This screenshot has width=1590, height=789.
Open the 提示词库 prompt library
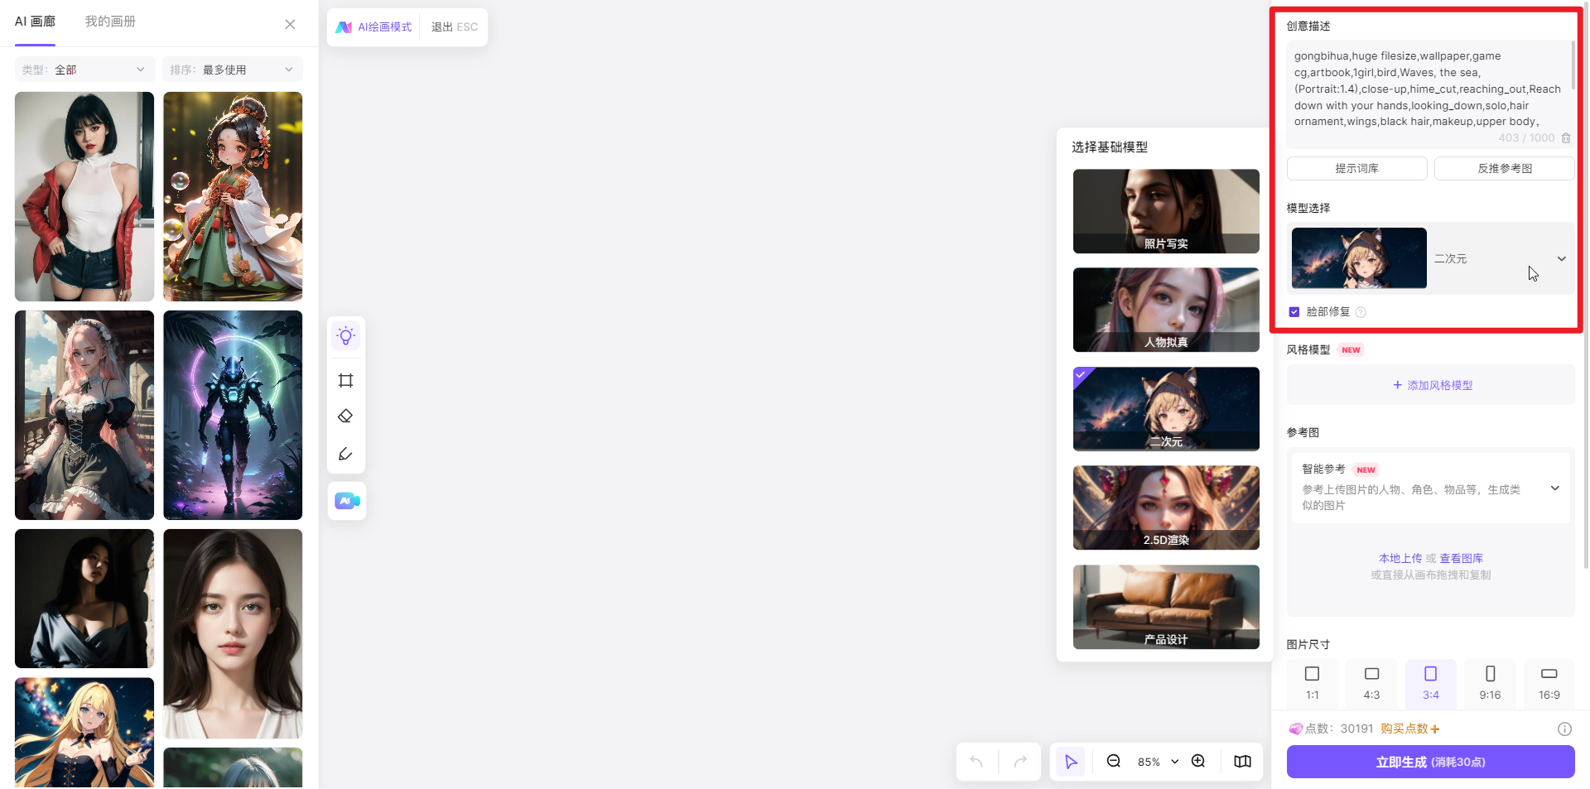coord(1356,169)
